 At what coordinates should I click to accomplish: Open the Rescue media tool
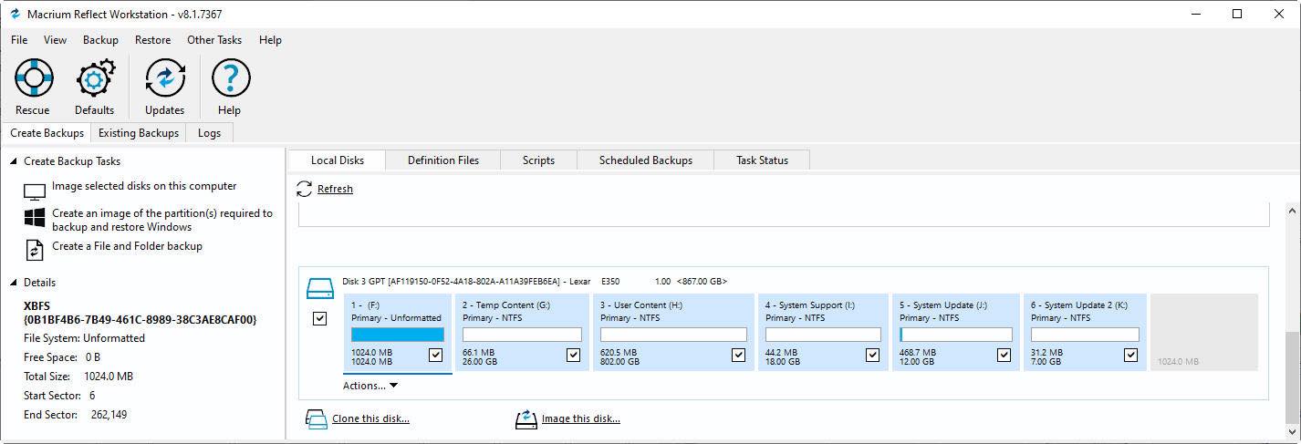point(33,78)
